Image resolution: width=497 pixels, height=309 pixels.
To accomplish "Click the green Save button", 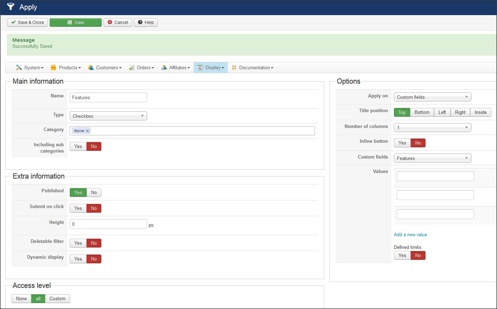I will pyautogui.click(x=76, y=22).
